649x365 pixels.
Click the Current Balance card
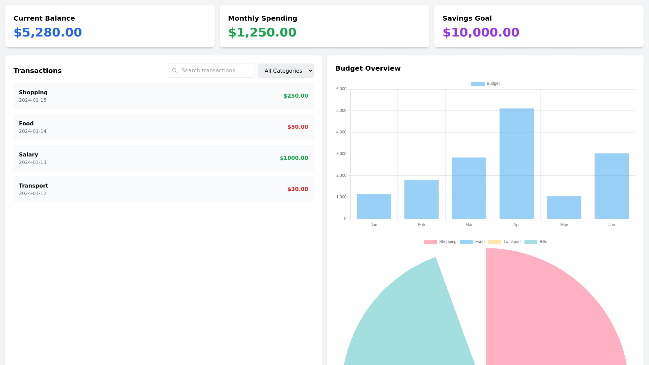coord(110,26)
